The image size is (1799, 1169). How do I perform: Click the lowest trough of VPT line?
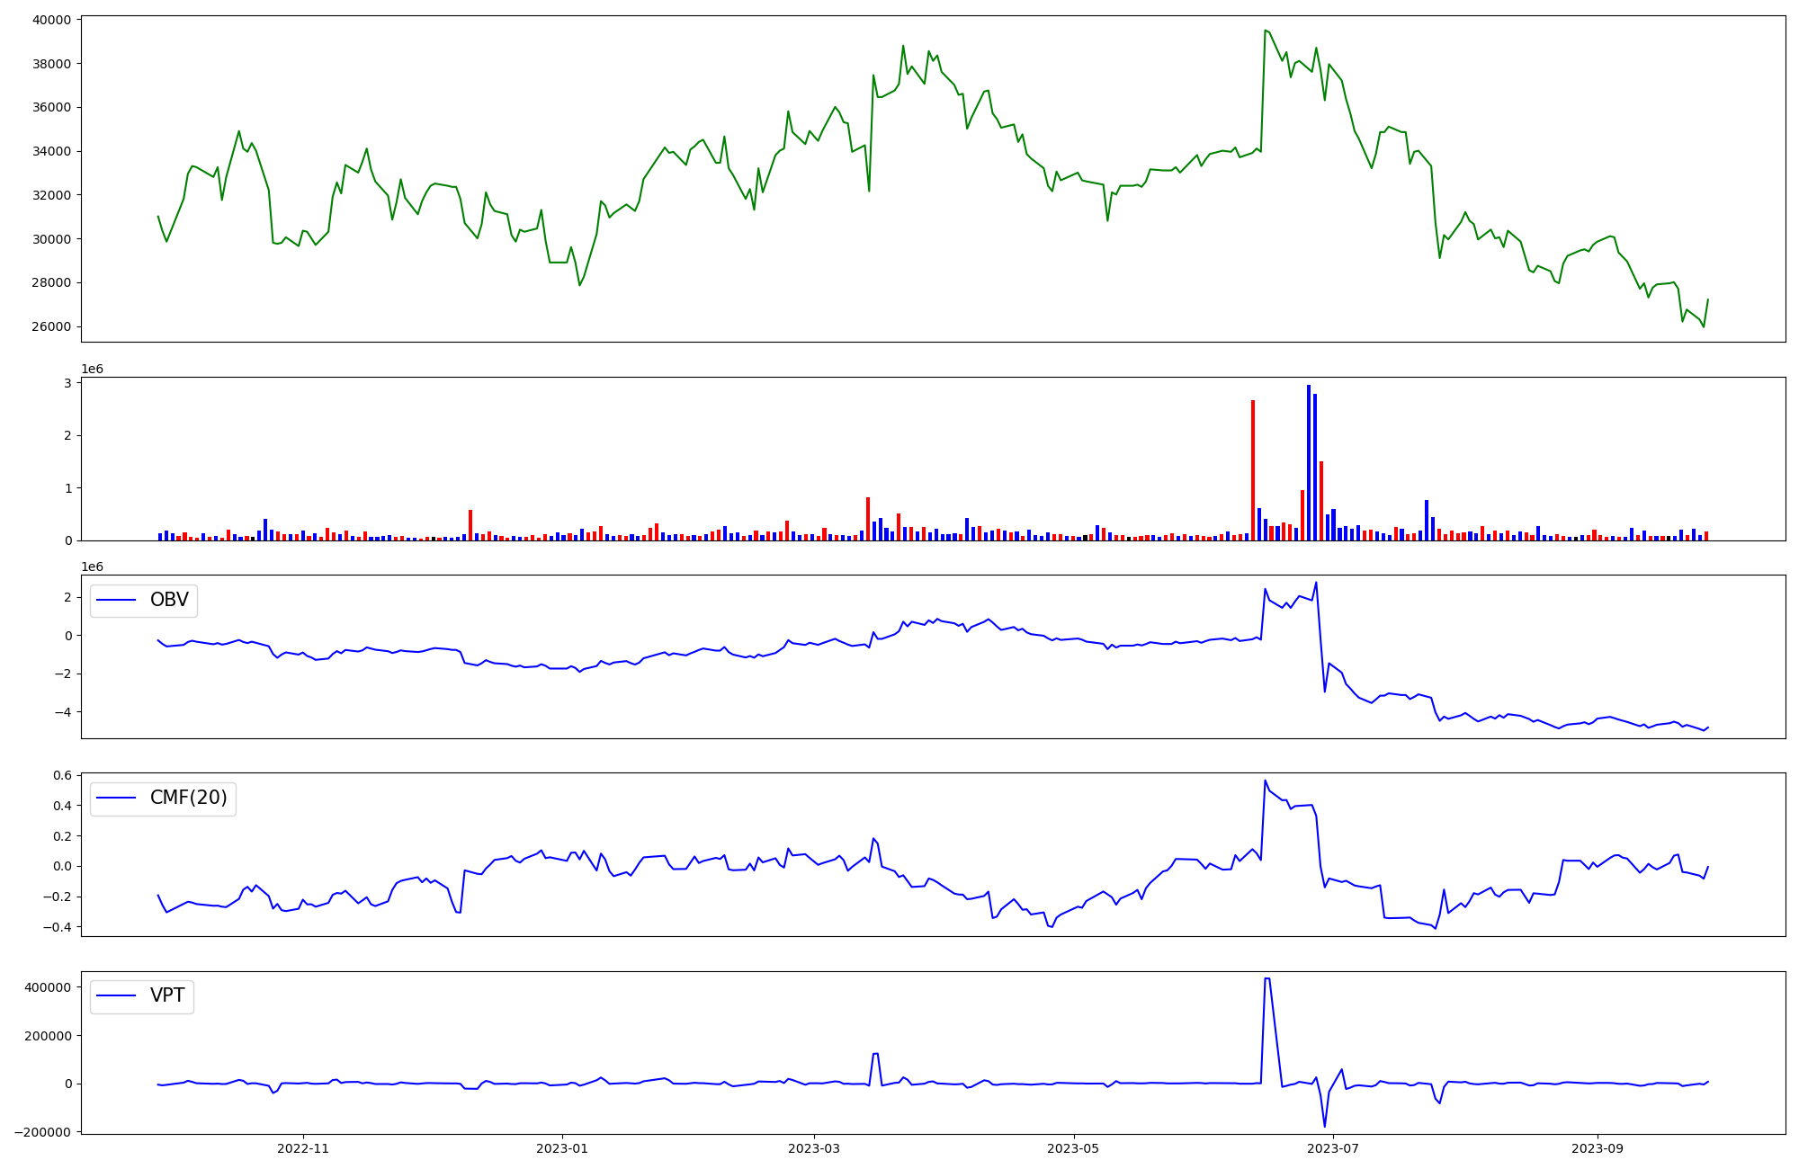1324,1126
